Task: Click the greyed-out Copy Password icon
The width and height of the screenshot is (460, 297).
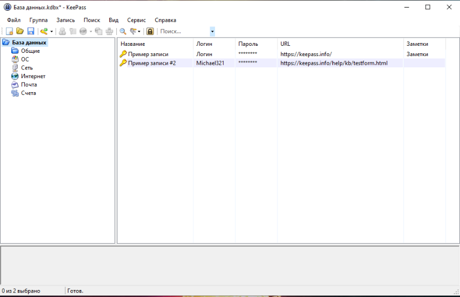Action: [73, 31]
